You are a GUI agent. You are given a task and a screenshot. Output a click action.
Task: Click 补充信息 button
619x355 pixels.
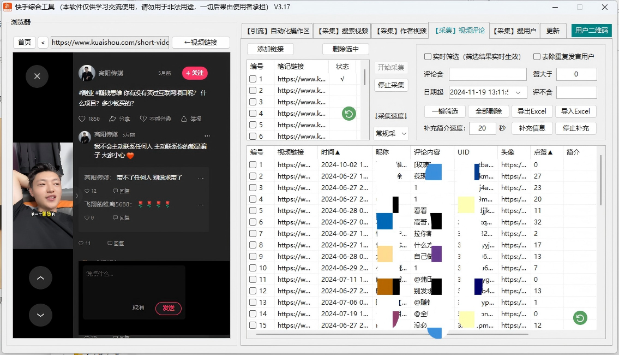tap(532, 128)
